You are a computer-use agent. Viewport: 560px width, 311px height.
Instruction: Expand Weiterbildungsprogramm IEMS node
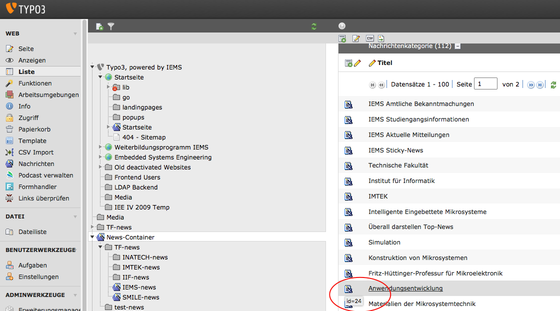(100, 147)
